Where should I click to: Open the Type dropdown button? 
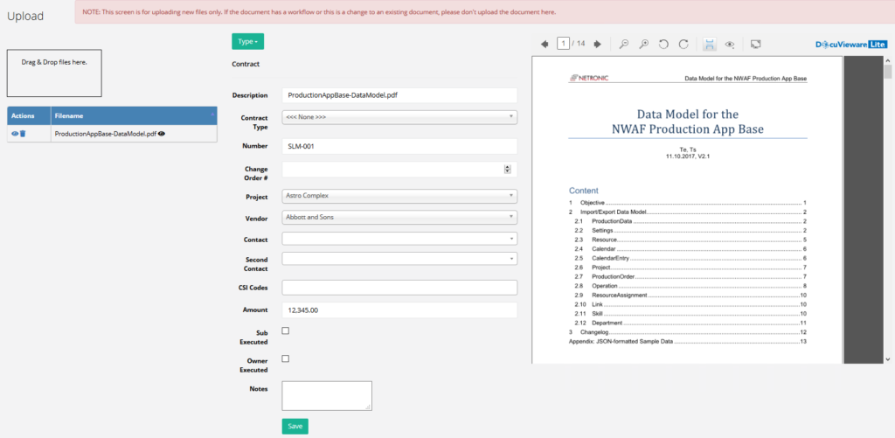(247, 42)
